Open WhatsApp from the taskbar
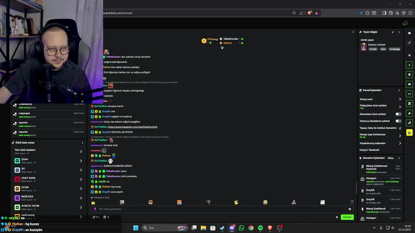This screenshot has width=415, height=233. [241, 228]
